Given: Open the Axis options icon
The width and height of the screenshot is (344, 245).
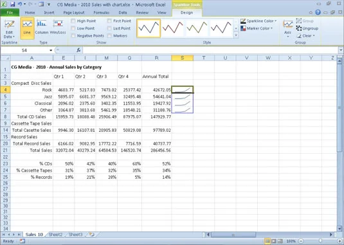Looking at the screenshot, I should point(287,28).
